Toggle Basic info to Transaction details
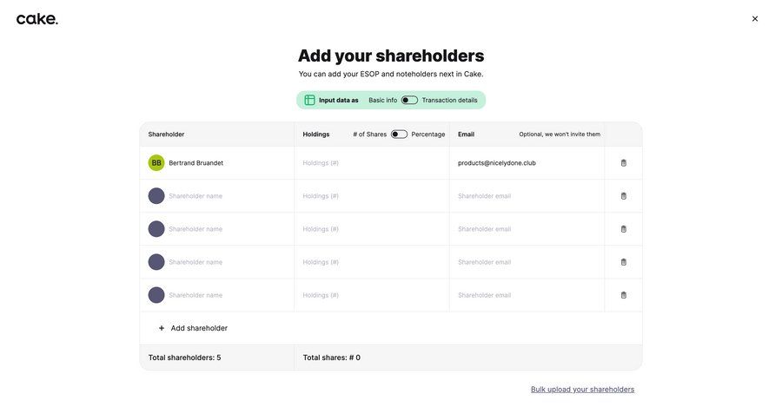Viewport: 782px width, 420px height. (x=409, y=100)
